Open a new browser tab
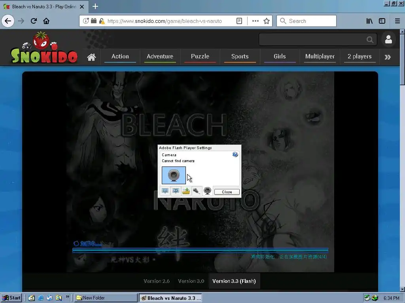405x303 pixels. point(95,6)
